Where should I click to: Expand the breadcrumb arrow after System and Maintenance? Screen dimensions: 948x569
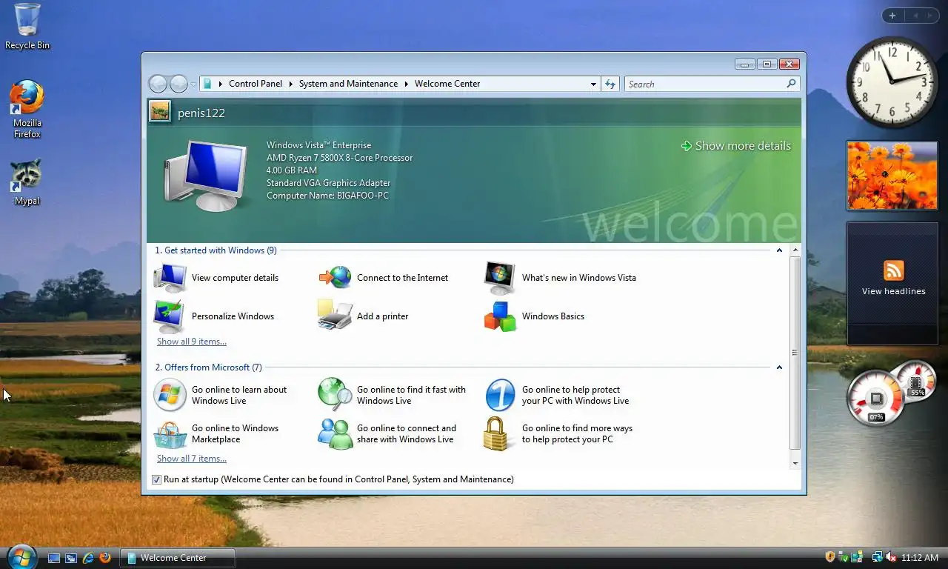(x=406, y=84)
